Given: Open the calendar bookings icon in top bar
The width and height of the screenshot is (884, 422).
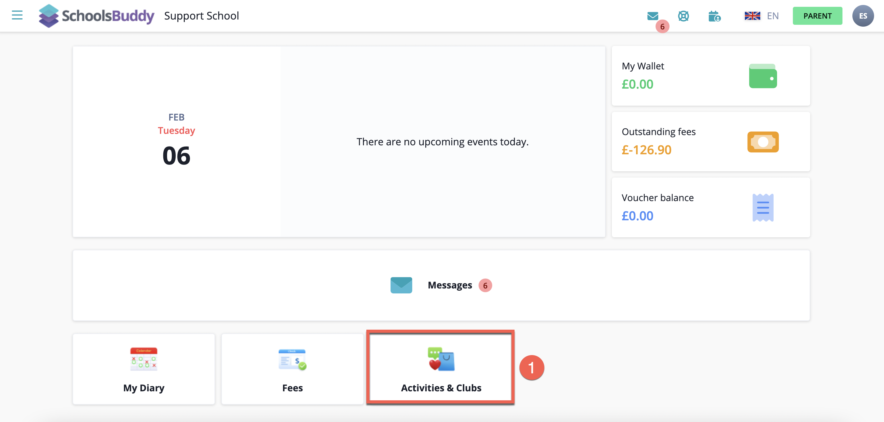Looking at the screenshot, I should (x=715, y=16).
